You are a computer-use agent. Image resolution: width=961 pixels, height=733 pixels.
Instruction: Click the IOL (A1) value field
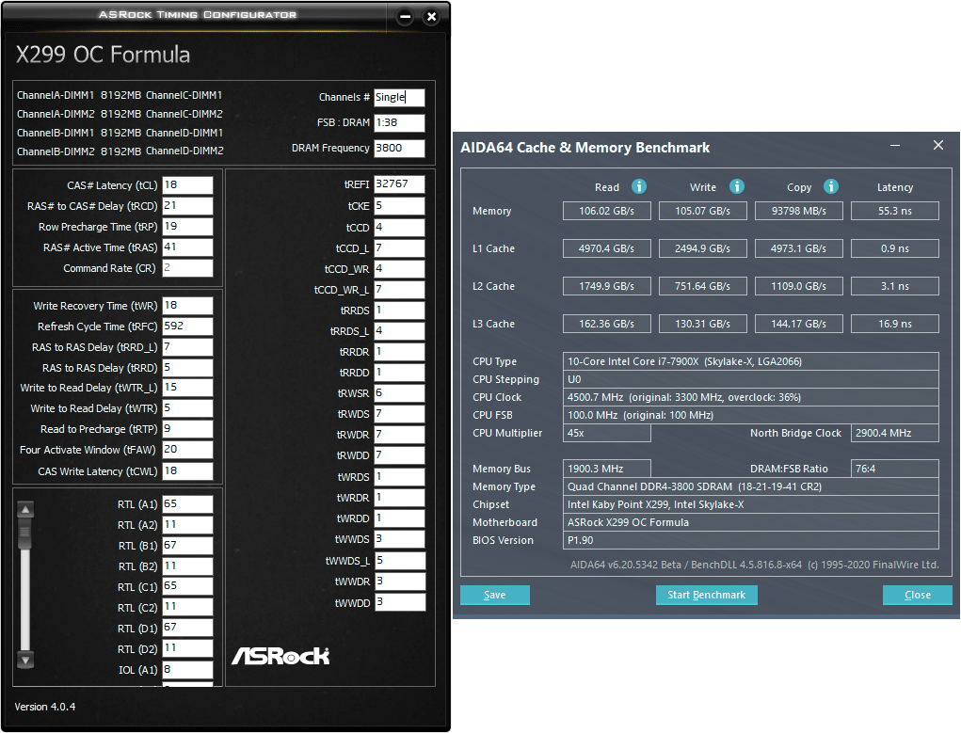187,669
